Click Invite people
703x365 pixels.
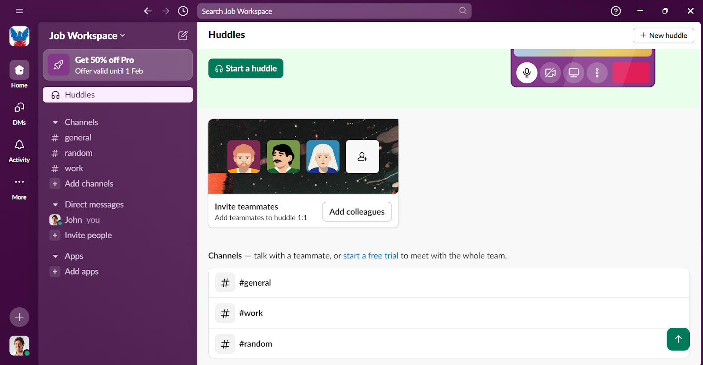88,236
